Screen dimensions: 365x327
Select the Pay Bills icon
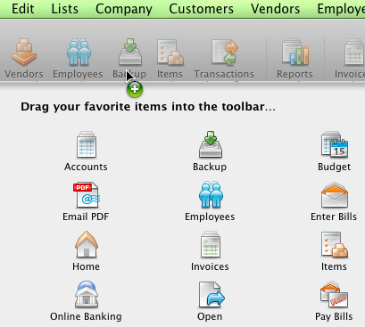coord(334,294)
